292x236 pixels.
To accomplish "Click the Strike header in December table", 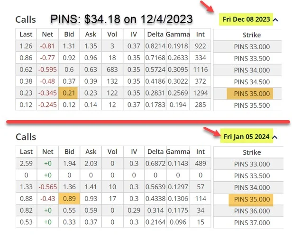I will click(x=252, y=35).
